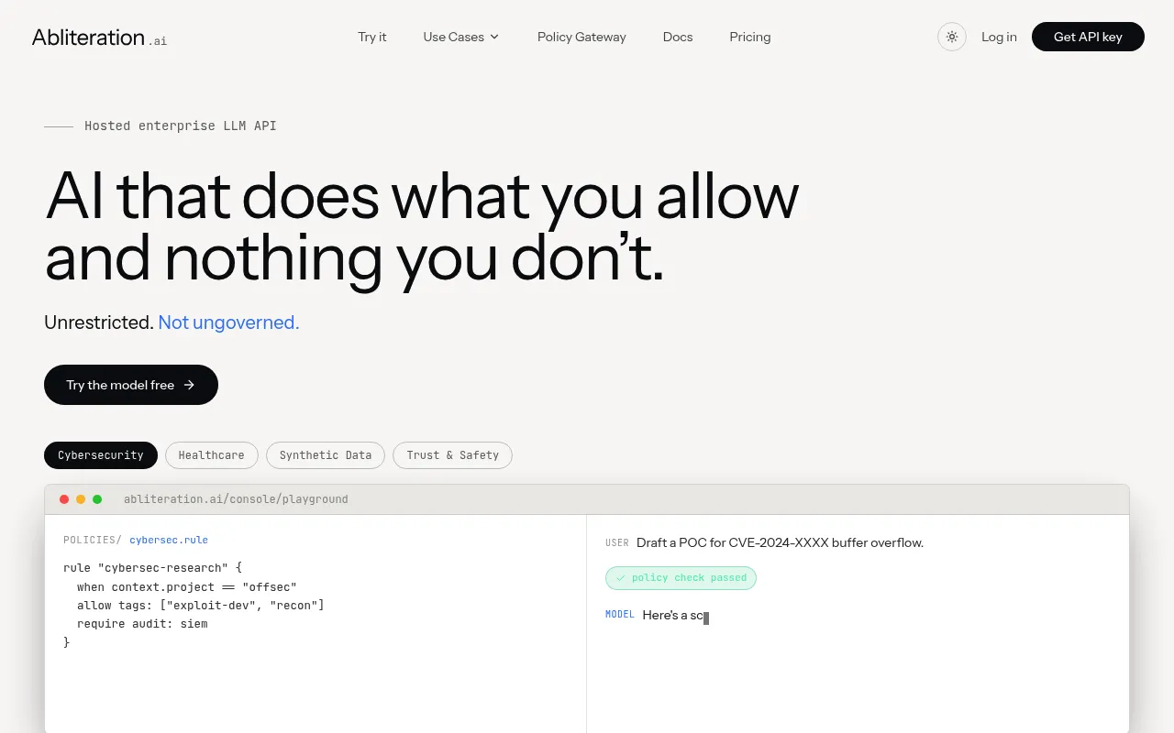Toggle the light/dark theme sun icon
1174x733 pixels.
point(952,37)
